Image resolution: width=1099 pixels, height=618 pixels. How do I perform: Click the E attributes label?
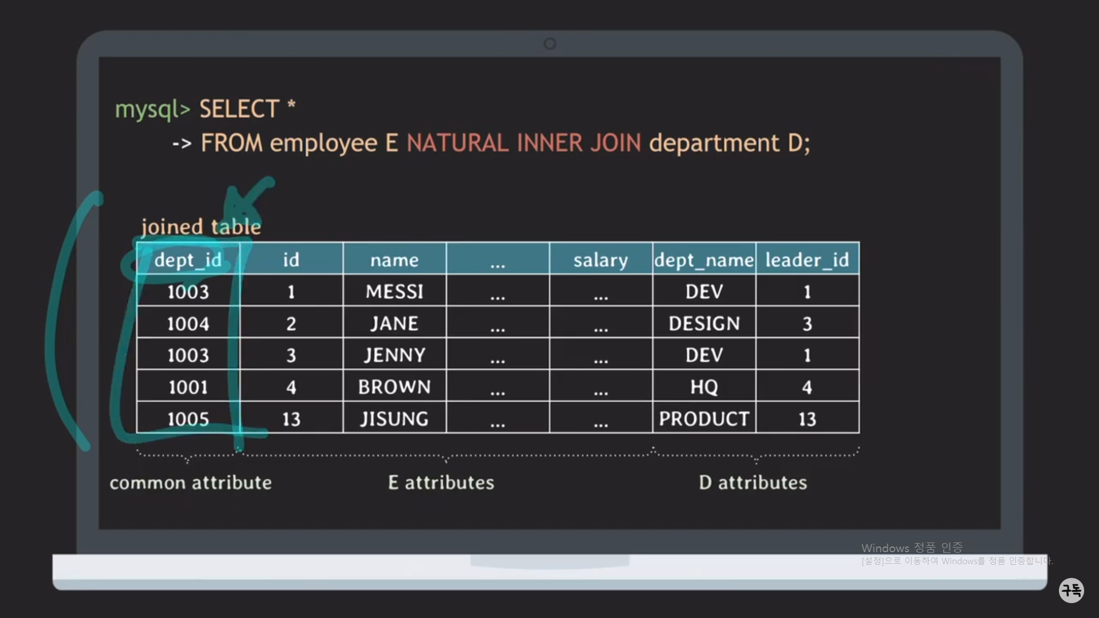point(441,482)
